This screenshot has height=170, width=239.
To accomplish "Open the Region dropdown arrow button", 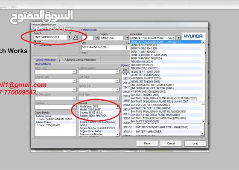I will 127,38.
